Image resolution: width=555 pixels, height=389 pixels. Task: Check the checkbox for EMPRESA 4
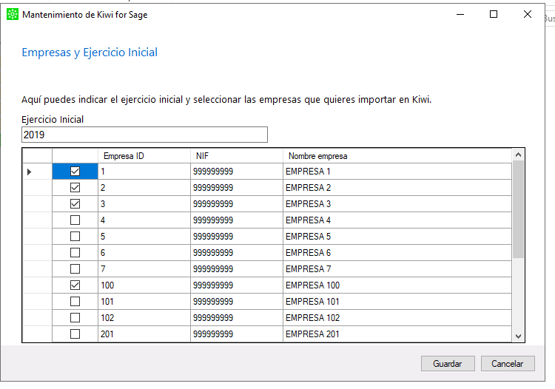point(75,220)
